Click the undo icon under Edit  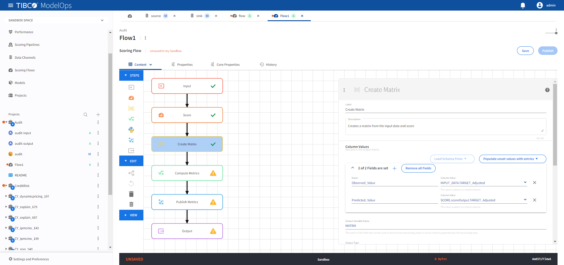pos(131,183)
